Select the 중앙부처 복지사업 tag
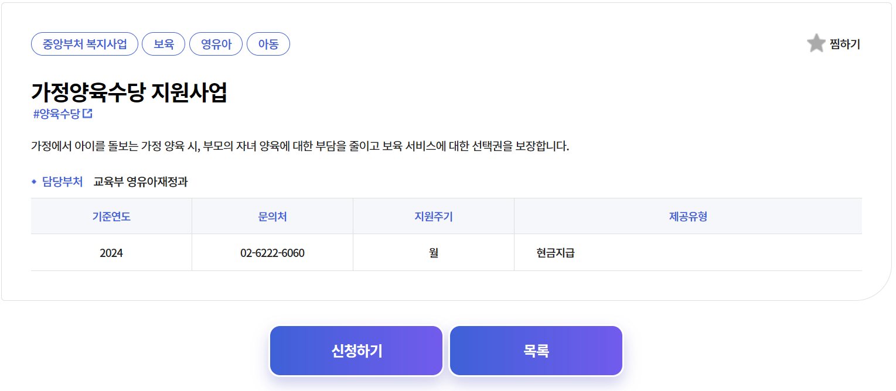896x391 pixels. click(x=84, y=44)
